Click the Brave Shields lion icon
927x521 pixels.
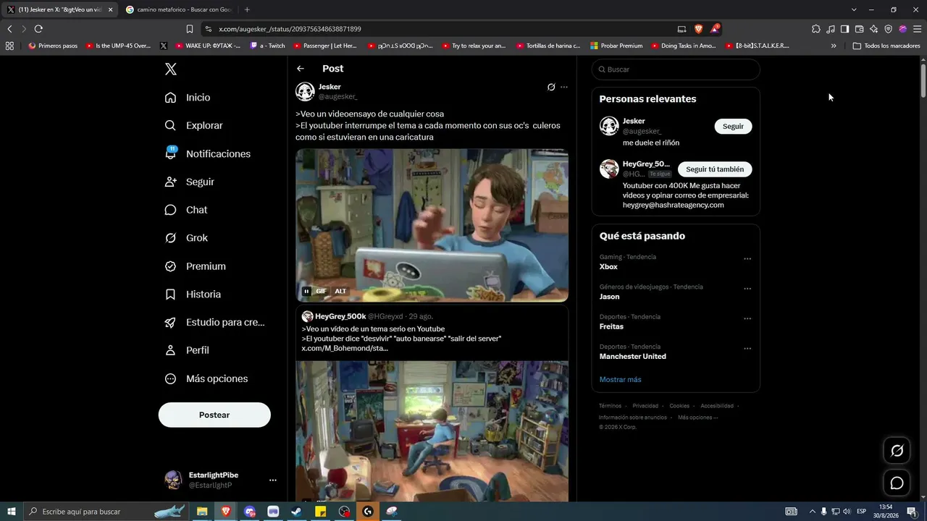coord(698,29)
